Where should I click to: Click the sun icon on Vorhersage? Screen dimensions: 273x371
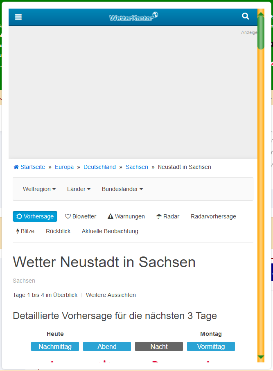pos(19,216)
